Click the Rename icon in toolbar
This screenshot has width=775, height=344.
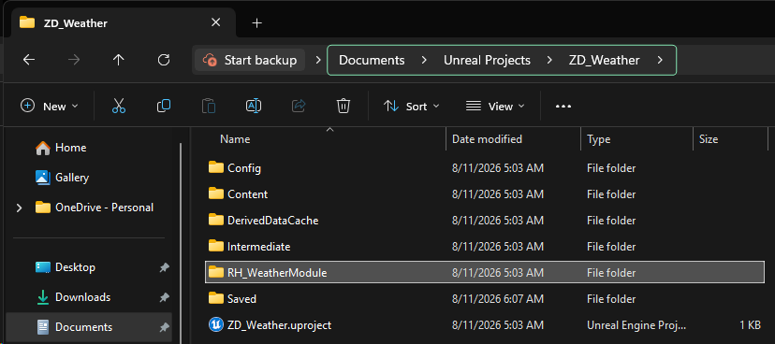point(254,106)
